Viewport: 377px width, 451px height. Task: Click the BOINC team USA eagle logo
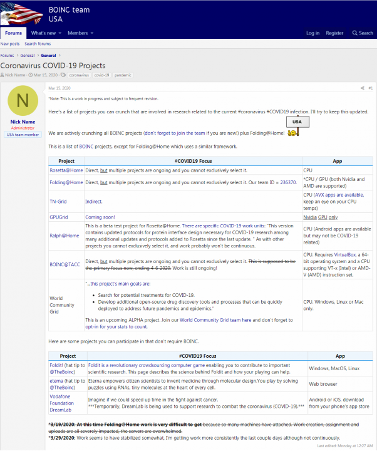21,14
